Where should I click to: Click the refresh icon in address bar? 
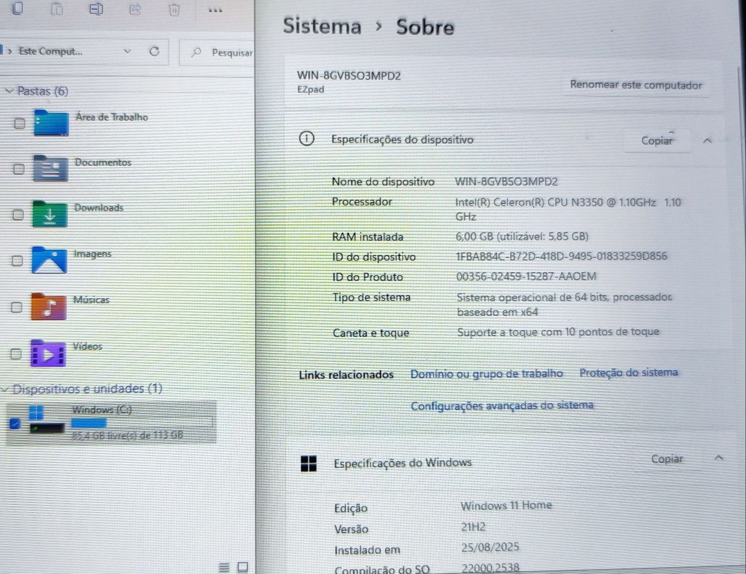154,51
